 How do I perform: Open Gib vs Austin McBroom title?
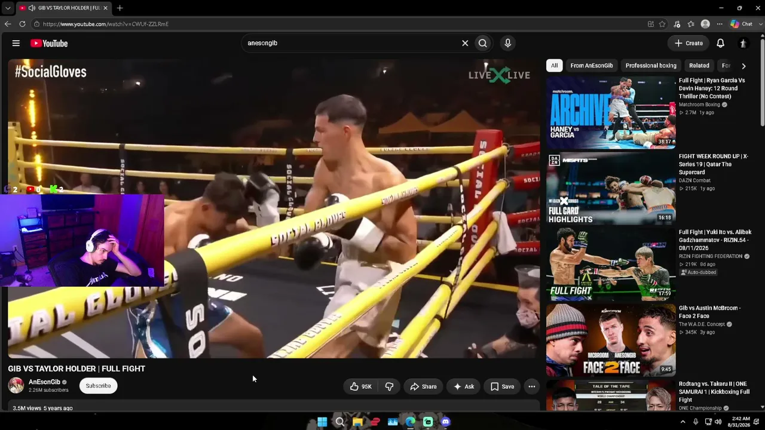point(709,312)
